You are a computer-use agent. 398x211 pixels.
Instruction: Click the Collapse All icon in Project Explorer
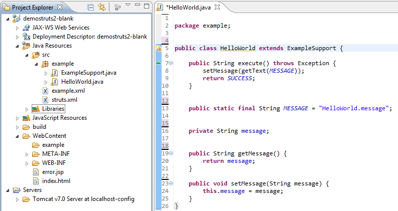tap(91, 7)
